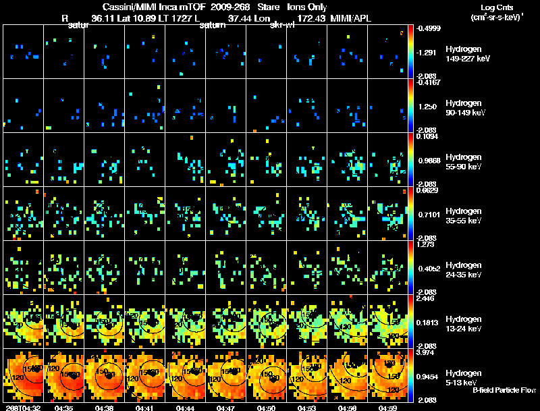Click the Hydrogen 13-24 keV row label
Image resolution: width=540 pixels, height=411 pixels.
[x=464, y=324]
